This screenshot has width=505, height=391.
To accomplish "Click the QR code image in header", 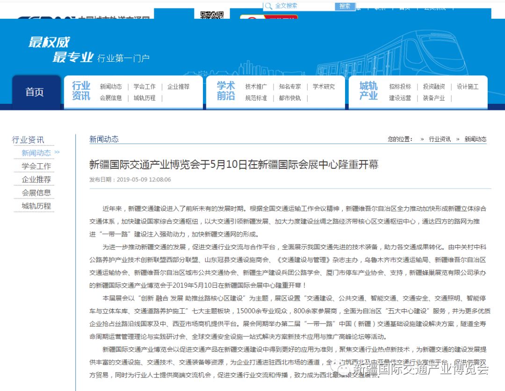I will click(x=212, y=15).
